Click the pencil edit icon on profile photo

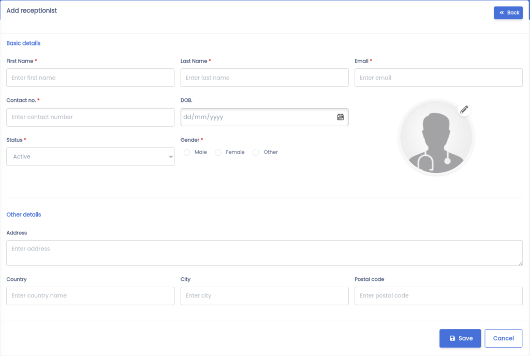[x=464, y=109]
